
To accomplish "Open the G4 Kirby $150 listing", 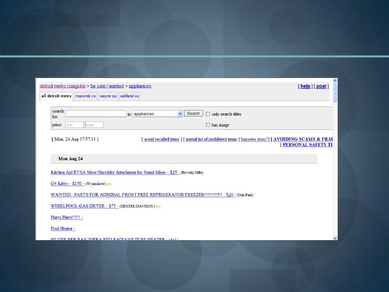I will [x=67, y=183].
